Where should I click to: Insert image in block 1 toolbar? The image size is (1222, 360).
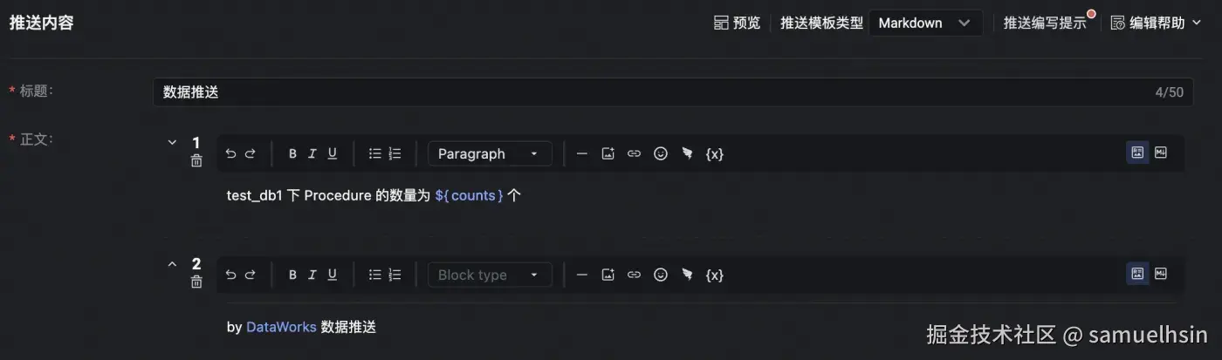pyautogui.click(x=608, y=154)
